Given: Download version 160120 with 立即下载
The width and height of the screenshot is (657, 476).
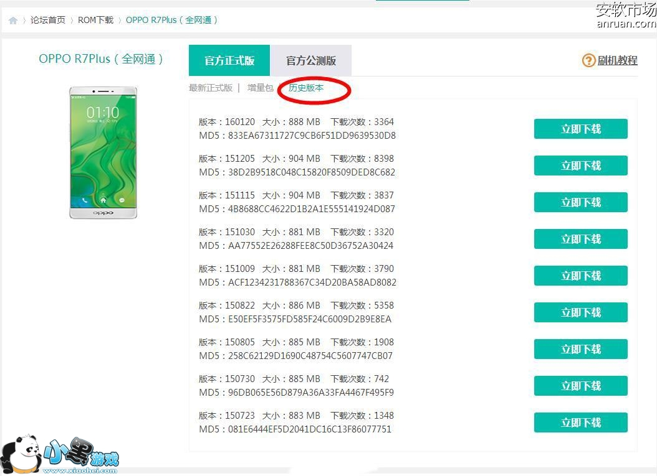Looking at the screenshot, I should point(581,129).
